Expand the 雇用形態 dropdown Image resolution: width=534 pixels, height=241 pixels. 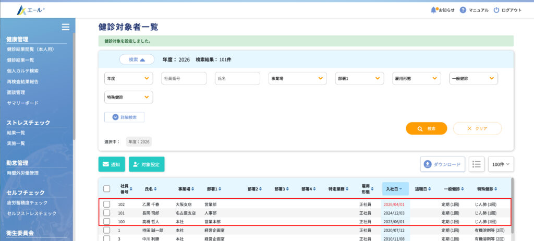[x=415, y=78]
